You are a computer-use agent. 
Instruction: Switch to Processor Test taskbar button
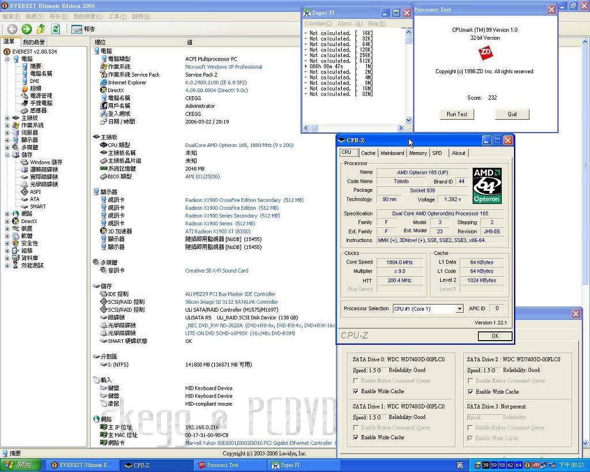pos(230,465)
